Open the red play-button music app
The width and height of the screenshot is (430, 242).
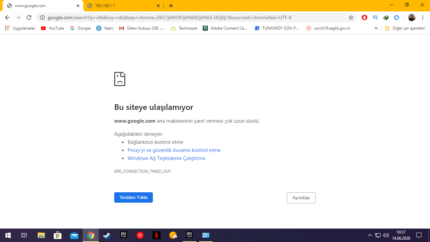(x=140, y=235)
